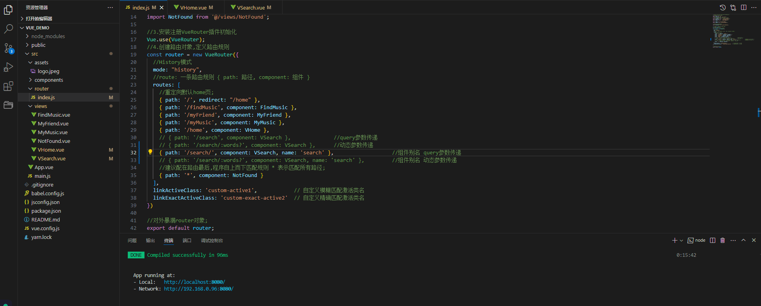Image resolution: width=761 pixels, height=306 pixels.
Task: Open VSearch.vue in the file tree
Action: [x=69, y=159]
